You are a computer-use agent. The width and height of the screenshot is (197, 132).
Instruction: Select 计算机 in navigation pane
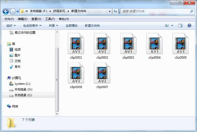14,78
